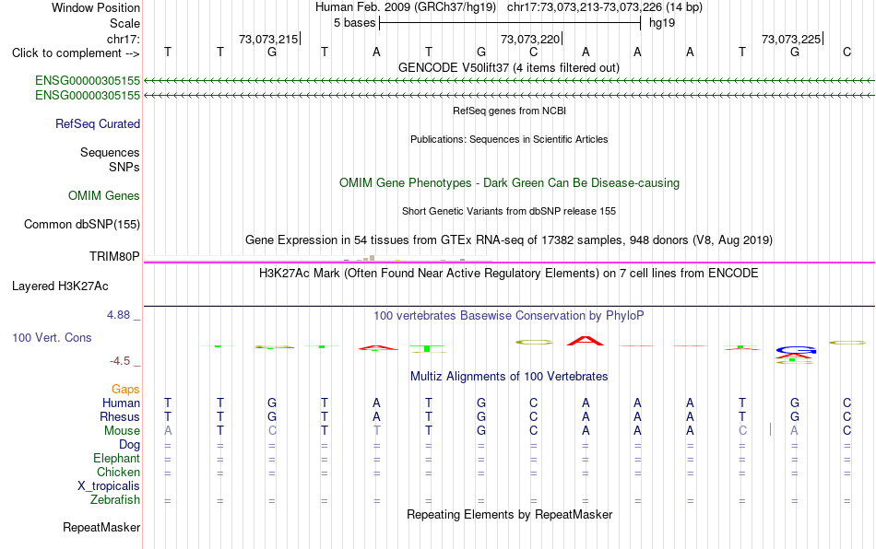Click the tall red A conservation logo
876x549 pixels.
click(x=585, y=341)
